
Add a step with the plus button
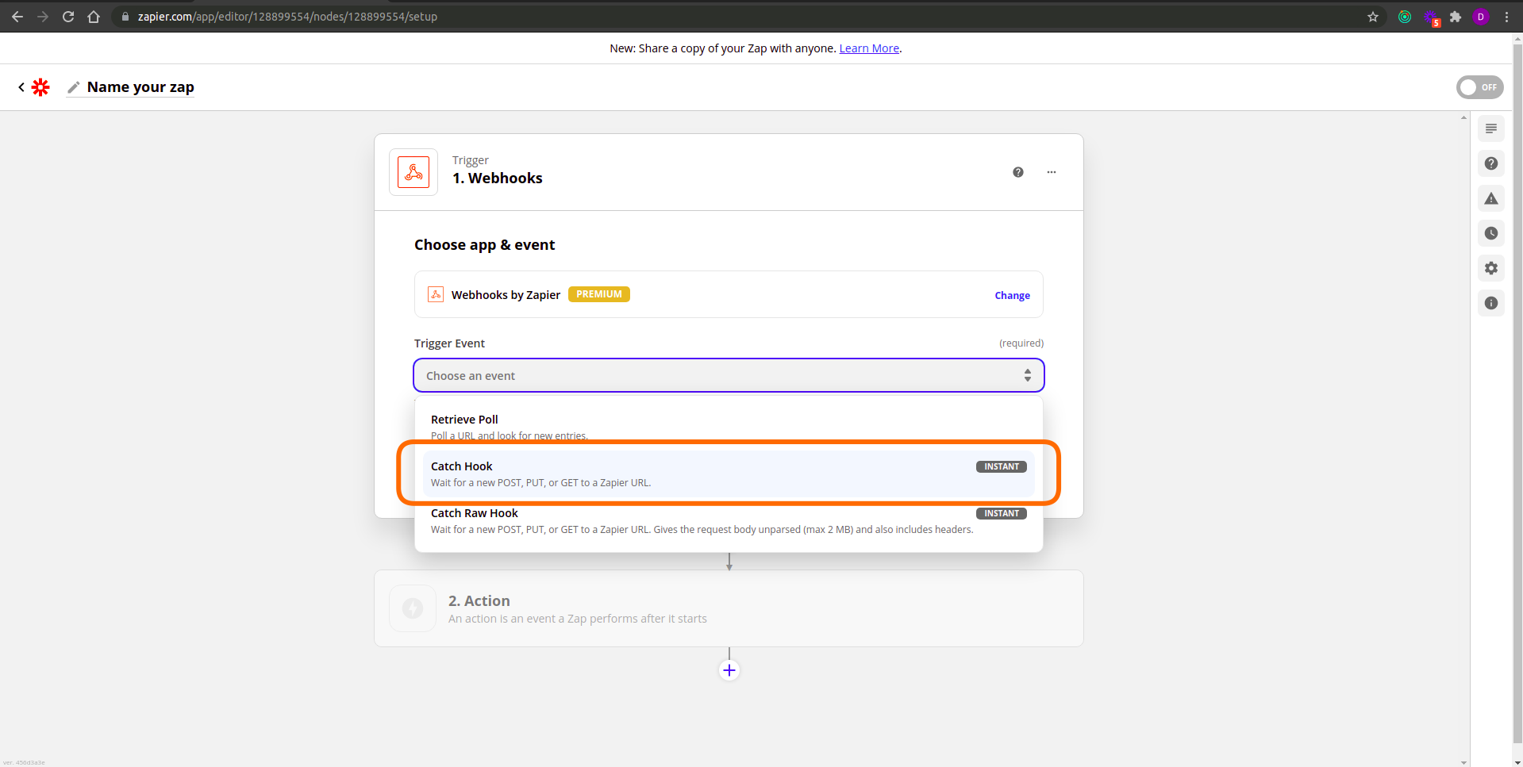tap(729, 670)
